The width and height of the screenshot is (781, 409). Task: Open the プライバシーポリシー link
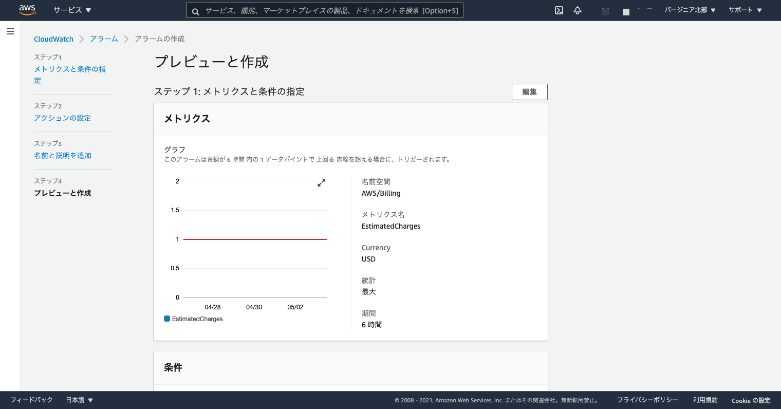coord(647,400)
